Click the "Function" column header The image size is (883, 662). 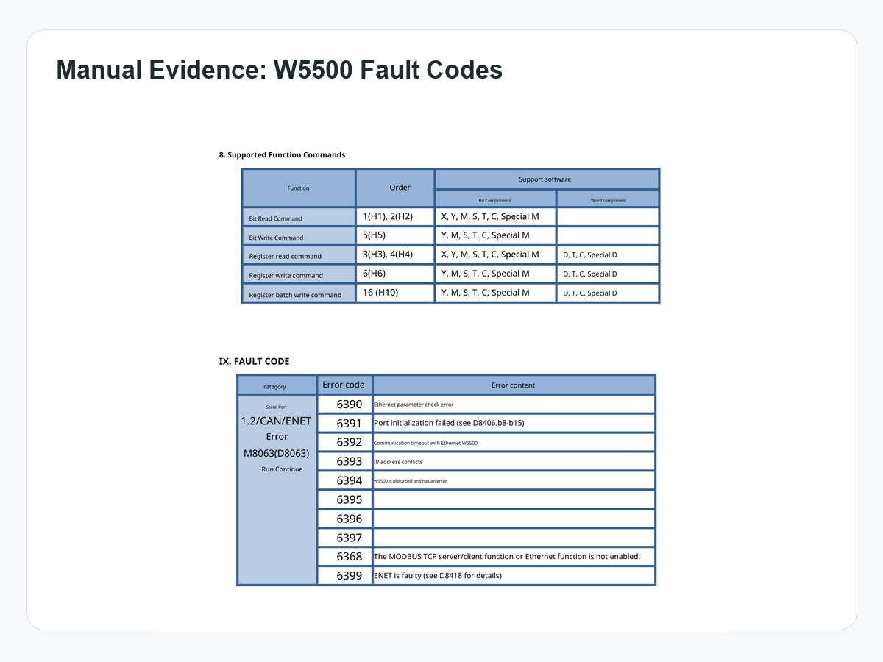click(x=298, y=188)
